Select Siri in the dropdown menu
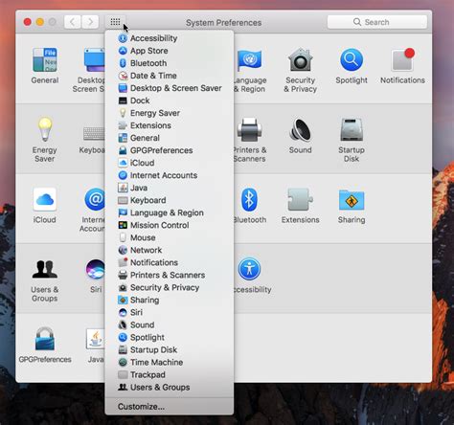 pos(170,312)
